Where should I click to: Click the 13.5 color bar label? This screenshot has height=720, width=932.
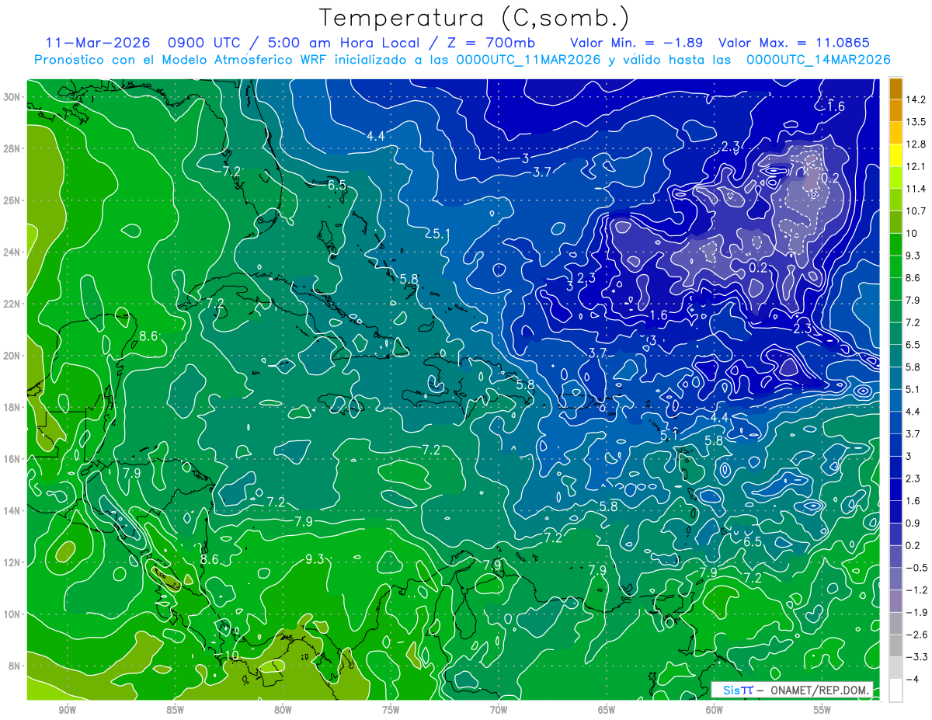click(915, 122)
